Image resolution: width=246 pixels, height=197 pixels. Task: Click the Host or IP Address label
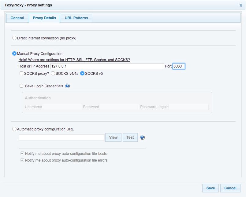(34, 66)
